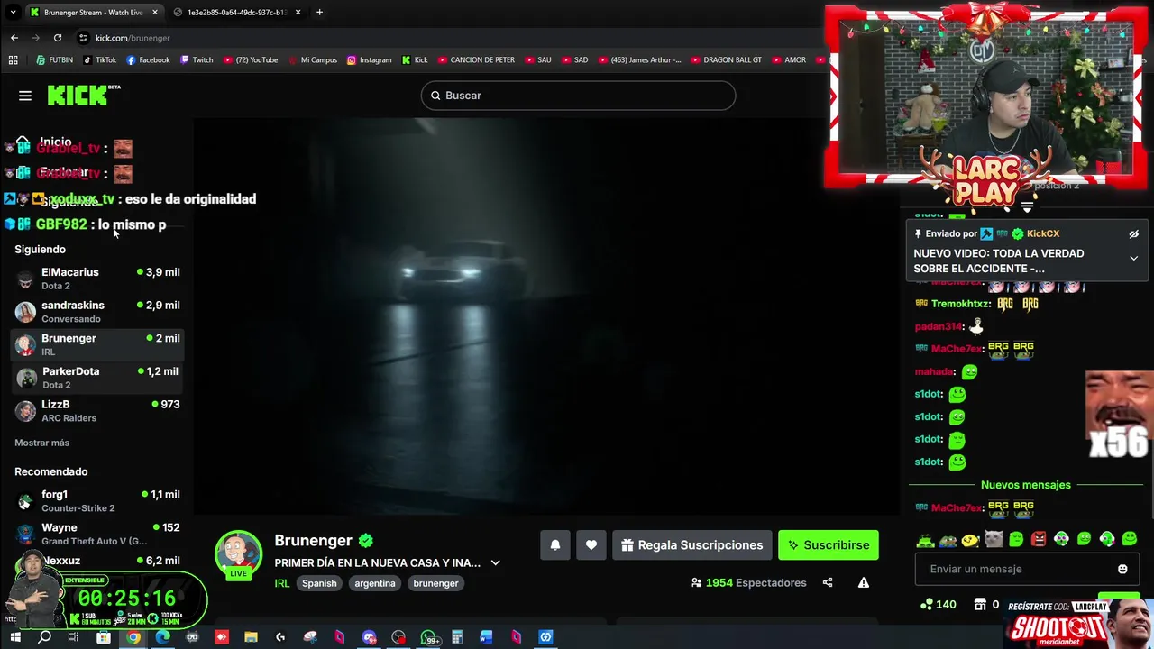Open the FUTBIN bookmark
Screen dimensions: 1154x649
point(54,60)
